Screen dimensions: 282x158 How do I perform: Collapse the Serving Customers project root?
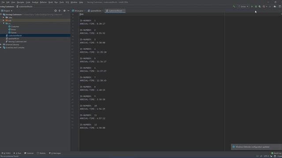(1, 14)
